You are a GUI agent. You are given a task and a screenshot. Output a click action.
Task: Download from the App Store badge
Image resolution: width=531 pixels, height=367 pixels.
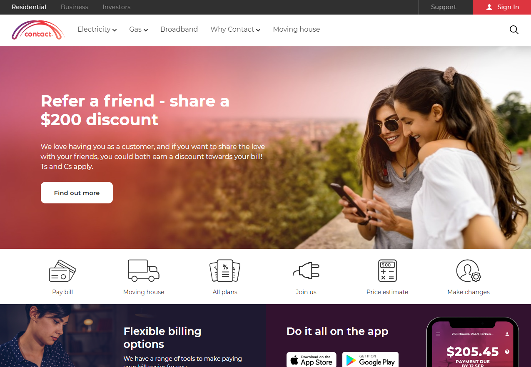[x=312, y=360]
